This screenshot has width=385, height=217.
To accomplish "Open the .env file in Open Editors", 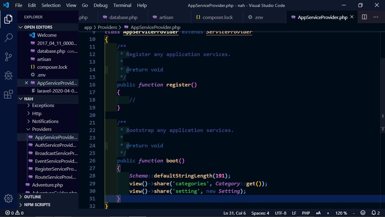I will pos(48,75).
